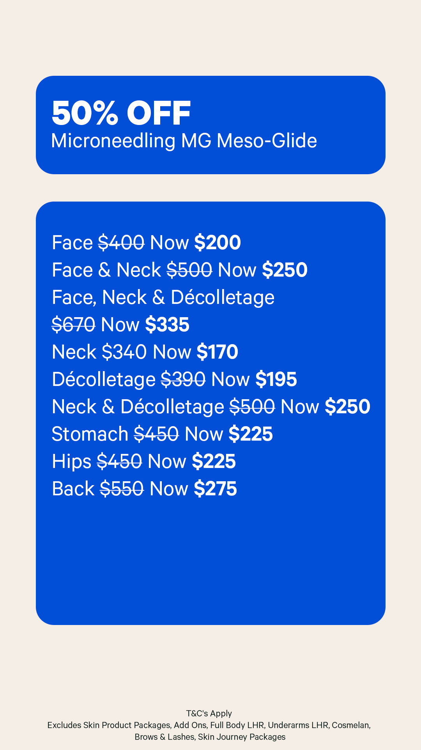421x750 pixels.
Task: Click the "Face, Neck & Décolletage" label
Action: pos(163,297)
